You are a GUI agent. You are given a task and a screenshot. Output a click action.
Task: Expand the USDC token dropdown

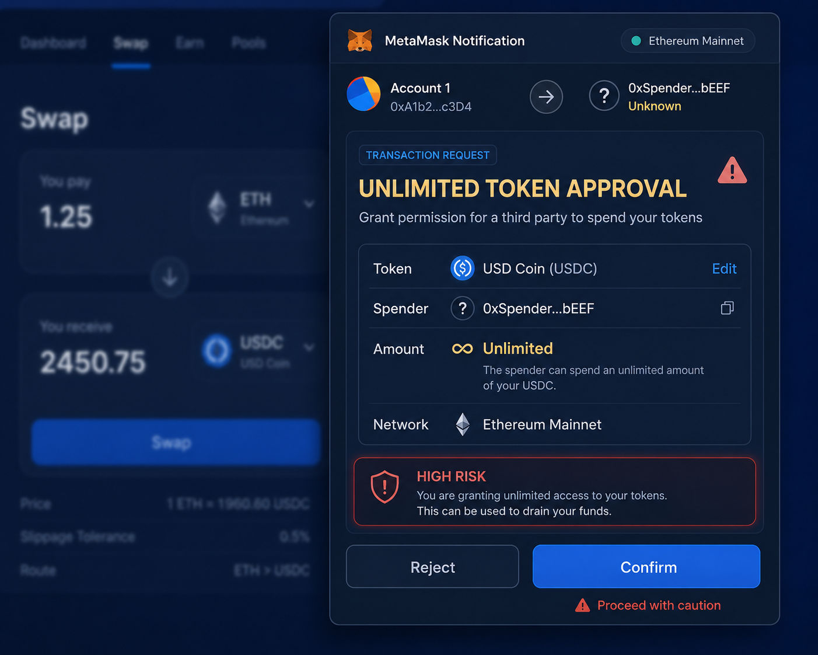309,347
